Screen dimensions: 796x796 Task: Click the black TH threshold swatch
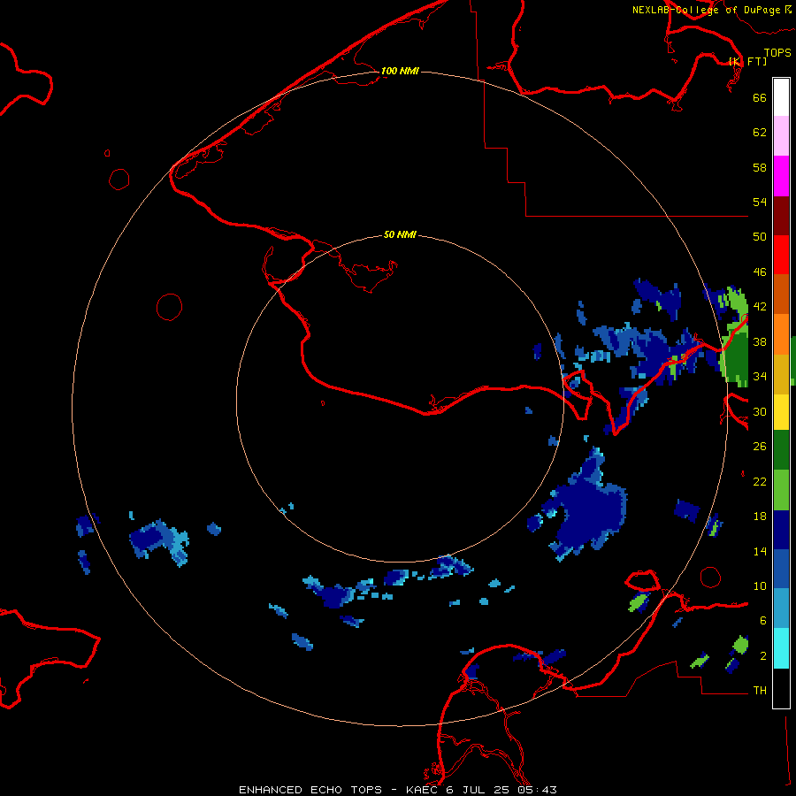click(781, 688)
